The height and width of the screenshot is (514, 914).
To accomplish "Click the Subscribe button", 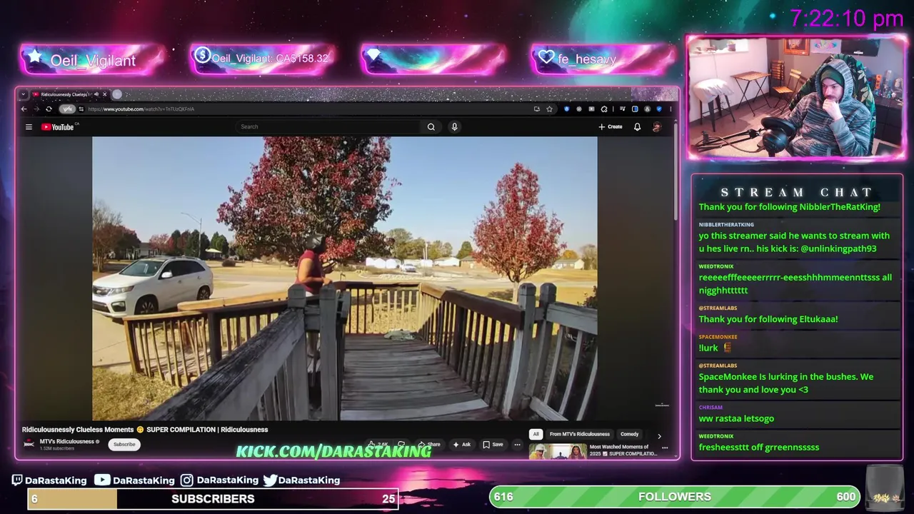I will coord(124,444).
